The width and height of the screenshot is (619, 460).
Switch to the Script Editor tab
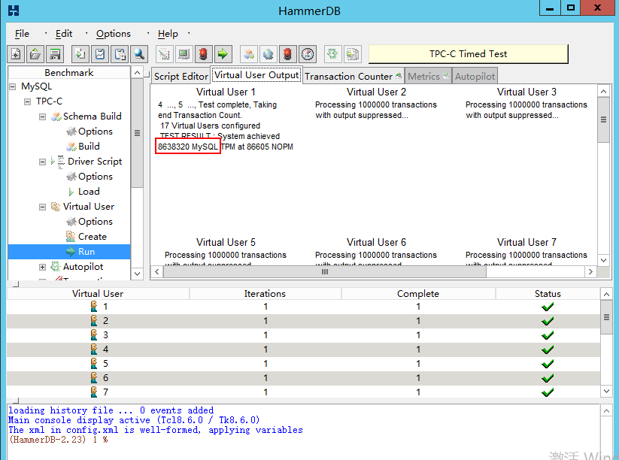(181, 76)
